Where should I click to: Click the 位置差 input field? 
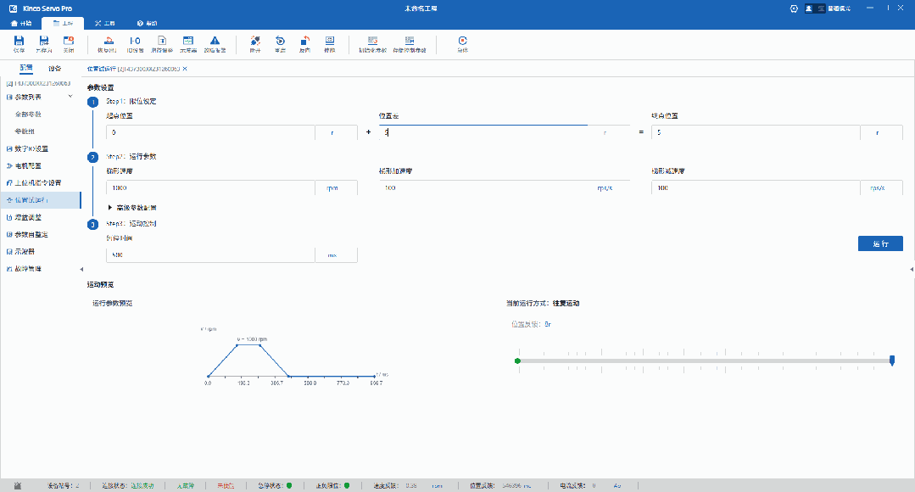point(483,132)
